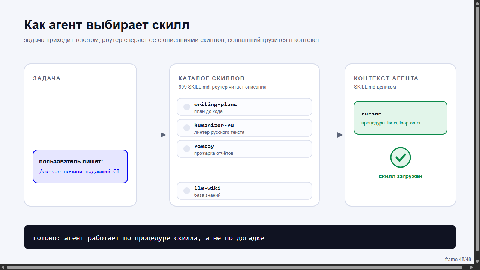This screenshot has width=480, height=270.
Task: Click the scroll-right arrow of horizontal scrollbar
Action: [472, 267]
